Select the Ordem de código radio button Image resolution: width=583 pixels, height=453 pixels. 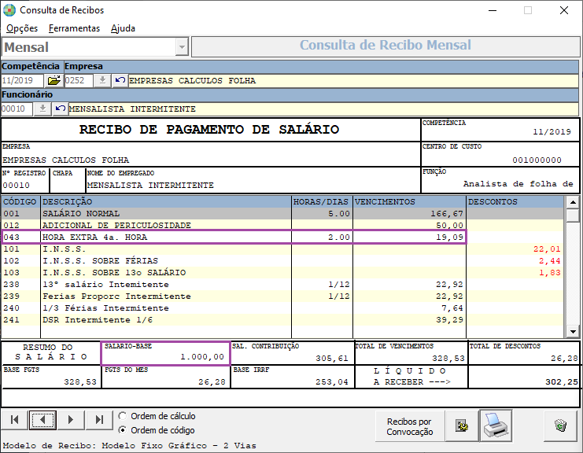(x=122, y=430)
